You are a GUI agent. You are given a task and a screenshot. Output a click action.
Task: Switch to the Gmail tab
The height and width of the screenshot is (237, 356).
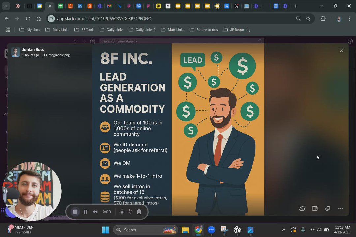[109, 6]
